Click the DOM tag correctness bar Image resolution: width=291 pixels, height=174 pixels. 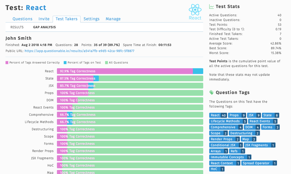[130, 100]
